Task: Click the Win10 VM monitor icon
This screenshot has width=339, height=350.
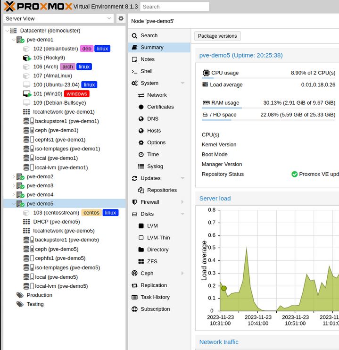Action: pos(26,94)
